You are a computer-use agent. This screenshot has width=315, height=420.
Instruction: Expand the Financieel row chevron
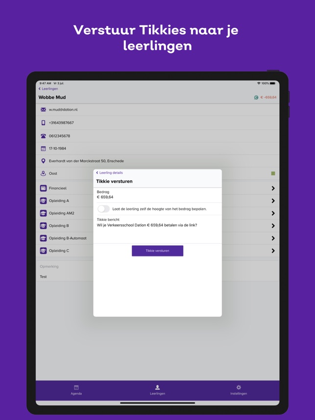point(273,188)
